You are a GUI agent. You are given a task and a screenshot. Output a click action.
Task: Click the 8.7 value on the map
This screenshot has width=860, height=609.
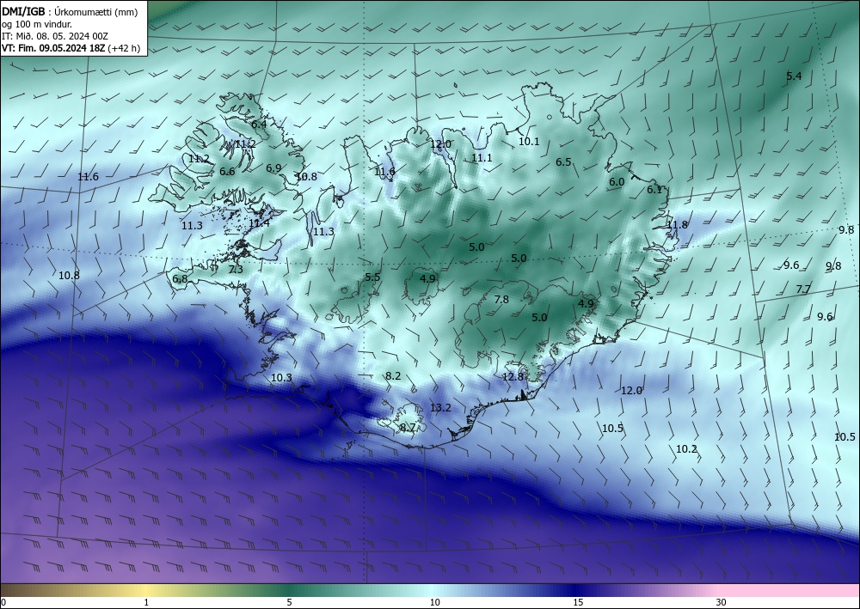408,428
